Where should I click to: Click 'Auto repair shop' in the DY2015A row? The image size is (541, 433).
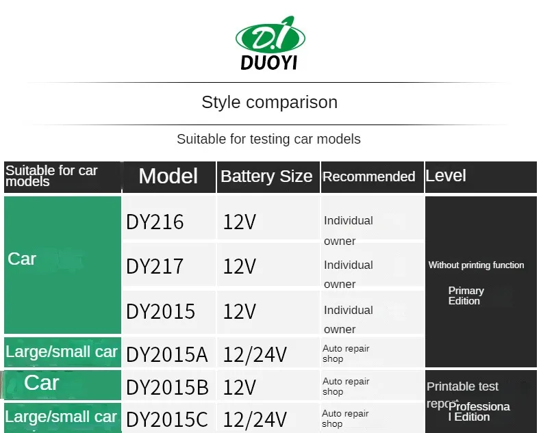[x=346, y=354]
